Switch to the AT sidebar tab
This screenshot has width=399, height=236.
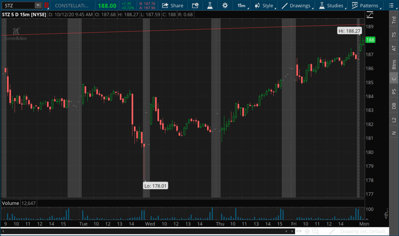click(x=394, y=48)
